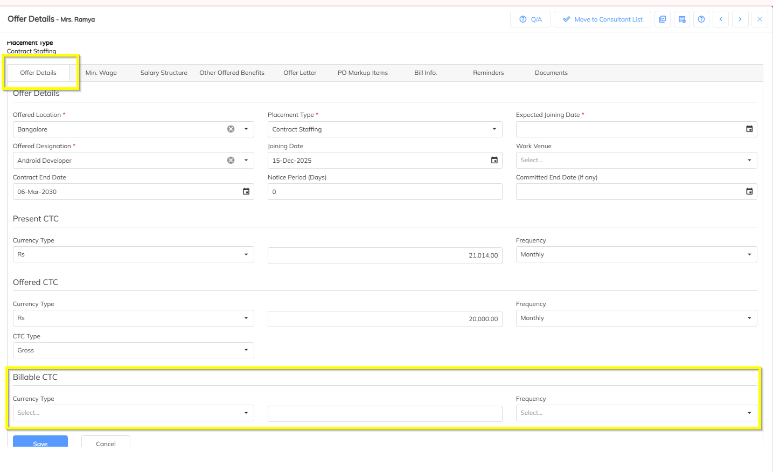This screenshot has height=472, width=773.
Task: Expand the CTC Type Gross dropdown
Action: click(246, 350)
